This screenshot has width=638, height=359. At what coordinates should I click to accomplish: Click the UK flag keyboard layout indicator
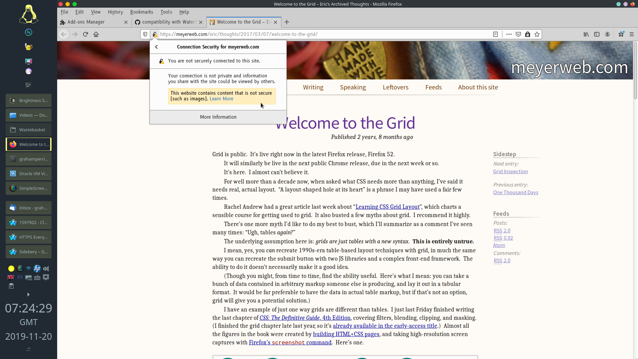tap(11, 277)
